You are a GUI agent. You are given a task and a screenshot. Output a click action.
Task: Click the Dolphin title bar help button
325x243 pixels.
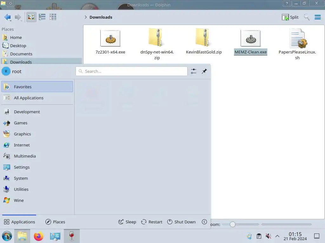click(x=287, y=3)
